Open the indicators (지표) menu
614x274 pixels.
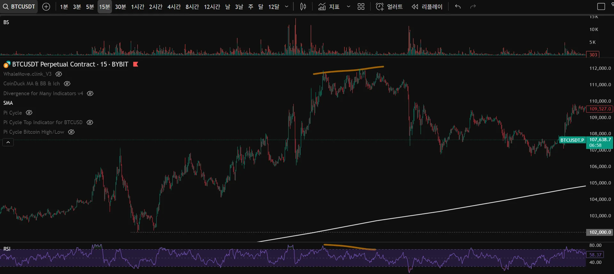[x=329, y=7]
